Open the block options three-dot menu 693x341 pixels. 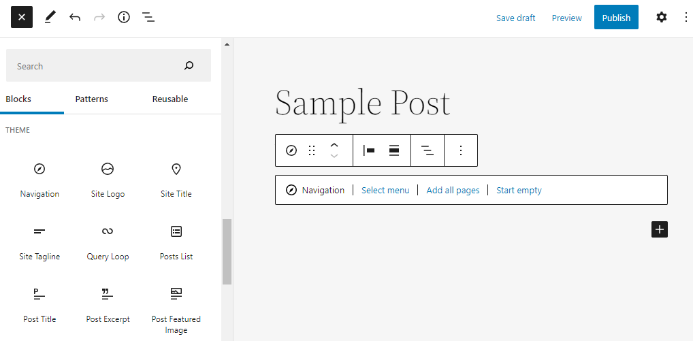[x=461, y=150]
